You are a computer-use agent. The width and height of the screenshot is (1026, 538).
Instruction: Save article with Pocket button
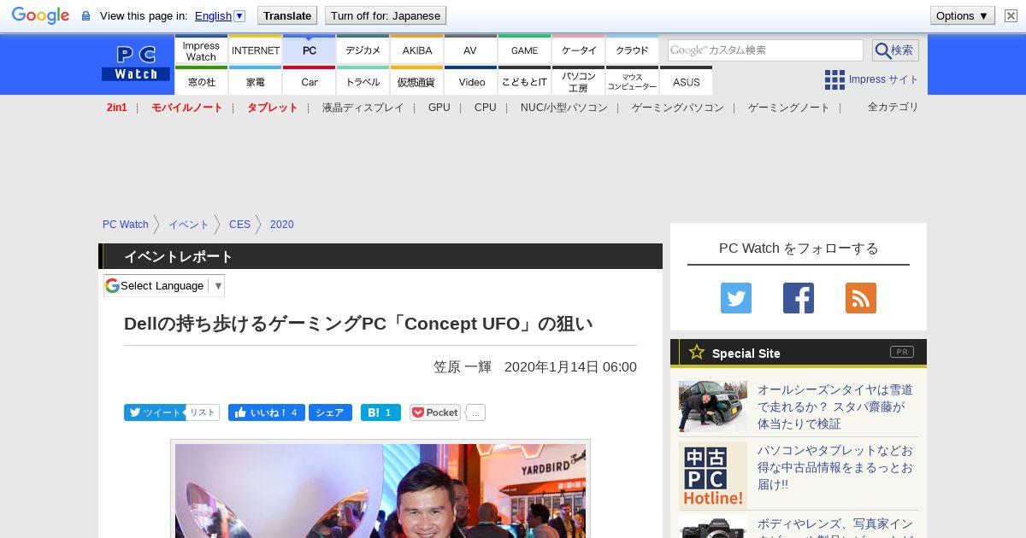point(435,412)
